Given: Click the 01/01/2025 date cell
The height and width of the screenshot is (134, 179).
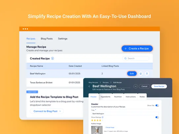Looking at the screenshot, I should pyautogui.click(x=74, y=83).
